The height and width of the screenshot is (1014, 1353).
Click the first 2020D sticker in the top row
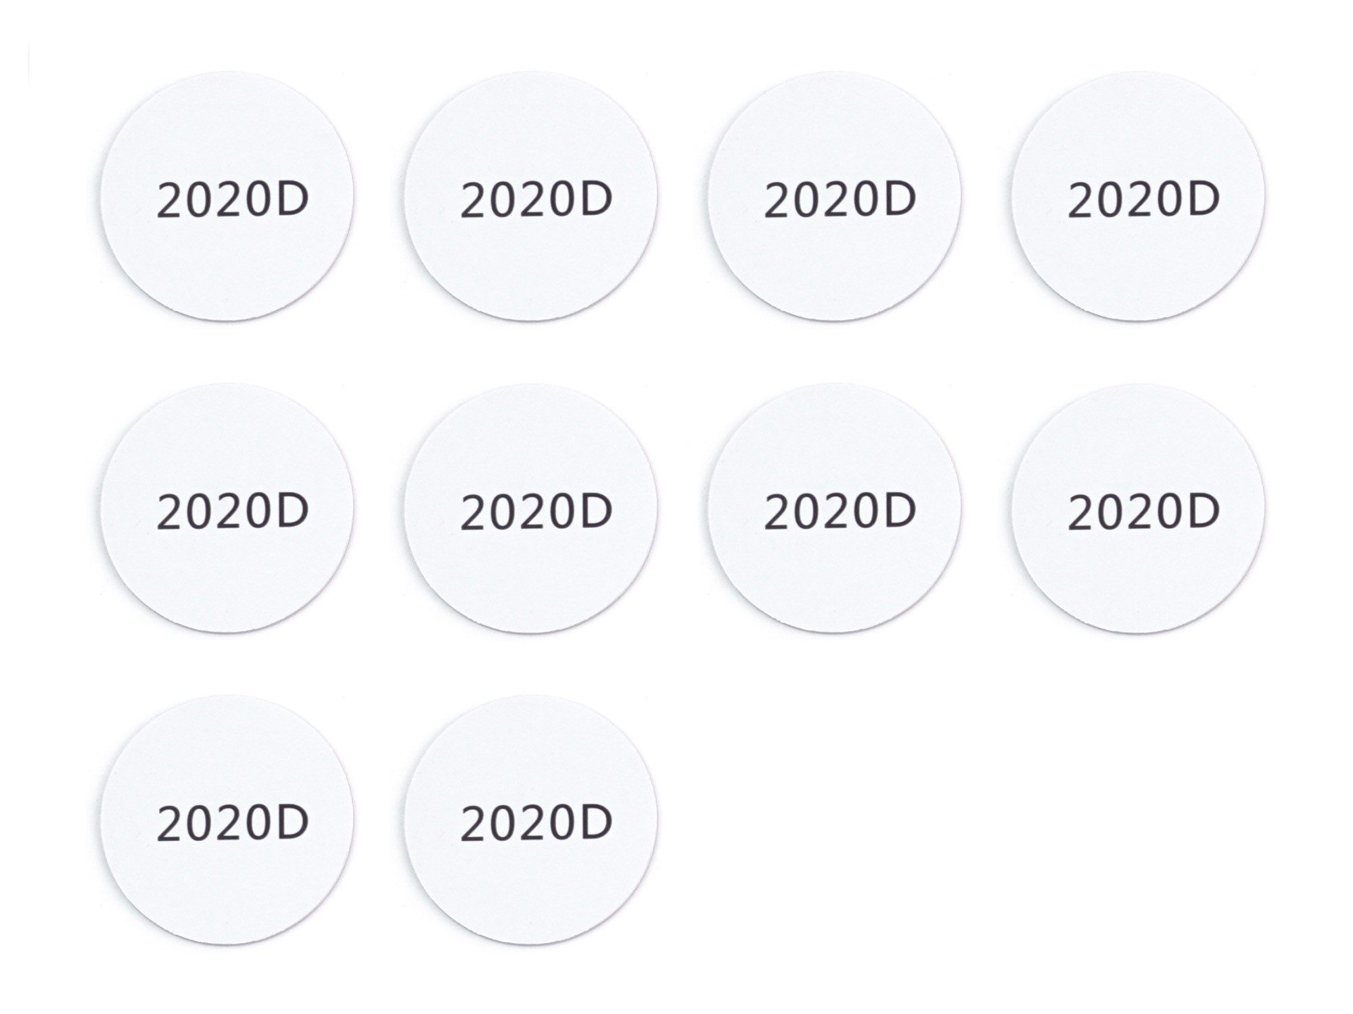[x=227, y=196]
